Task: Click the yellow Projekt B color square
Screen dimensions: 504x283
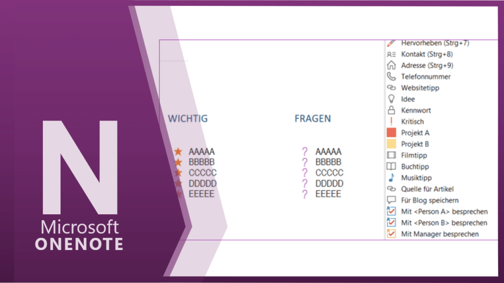Action: pos(391,144)
